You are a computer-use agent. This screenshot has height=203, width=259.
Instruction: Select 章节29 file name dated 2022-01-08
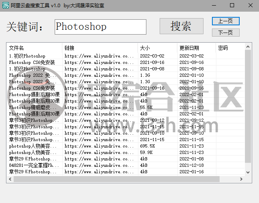(33, 159)
